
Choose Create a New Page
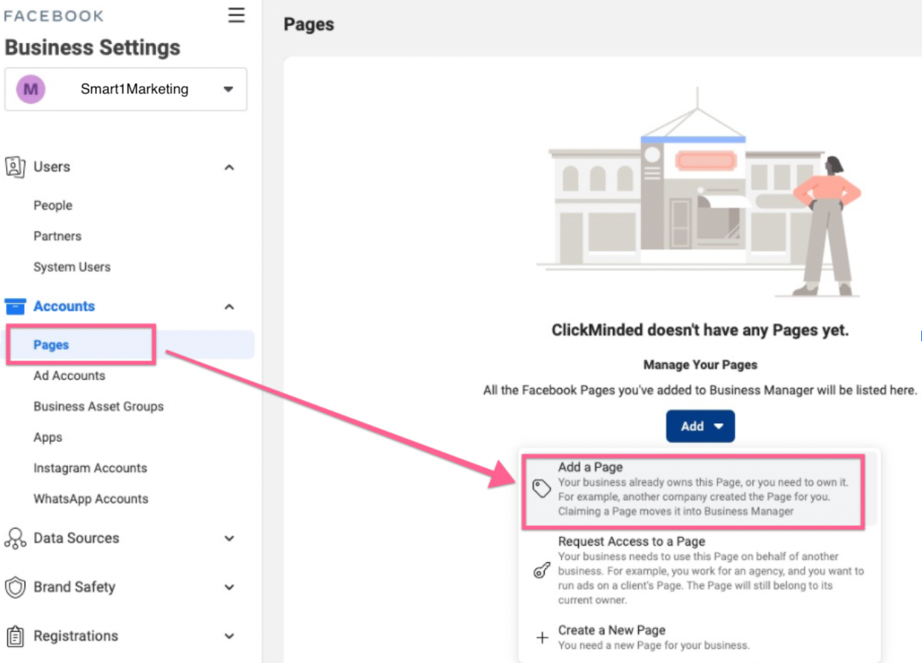(x=611, y=630)
